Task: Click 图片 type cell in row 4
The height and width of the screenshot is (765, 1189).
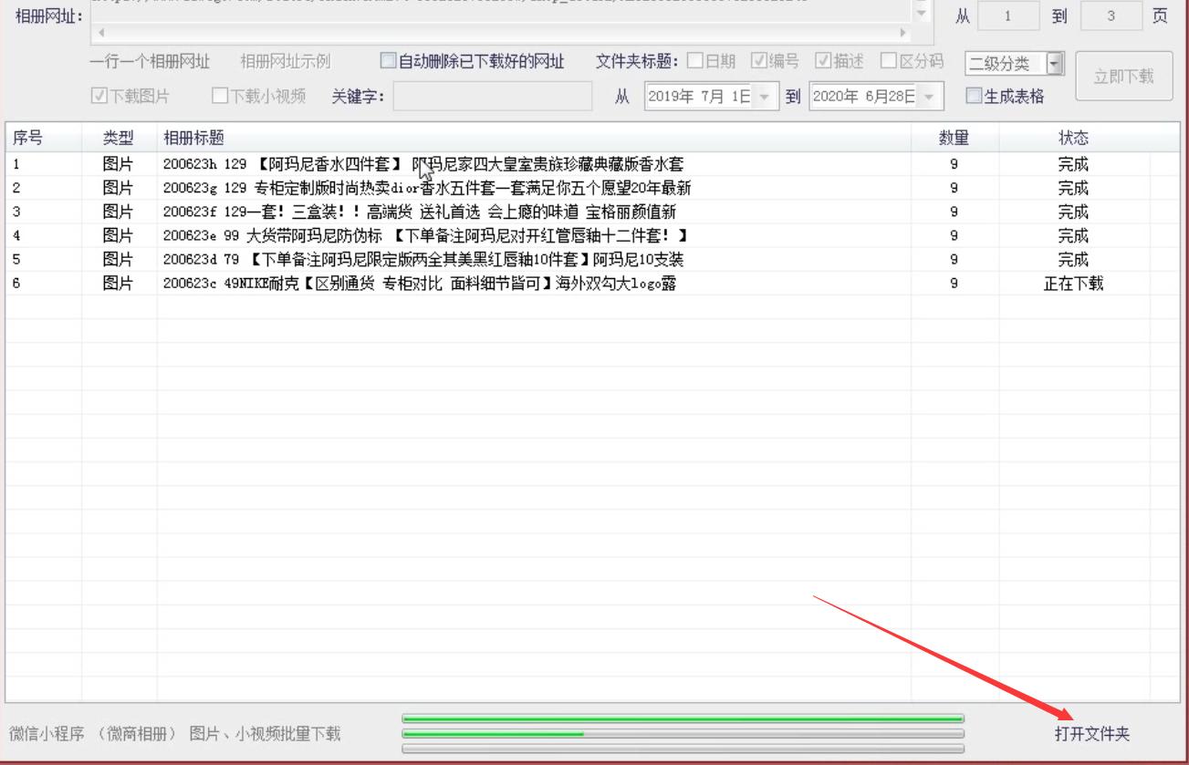Action: click(x=118, y=236)
